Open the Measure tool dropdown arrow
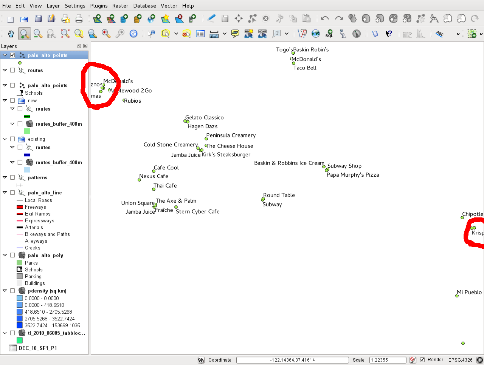The height and width of the screenshot is (365, 484). (224, 34)
